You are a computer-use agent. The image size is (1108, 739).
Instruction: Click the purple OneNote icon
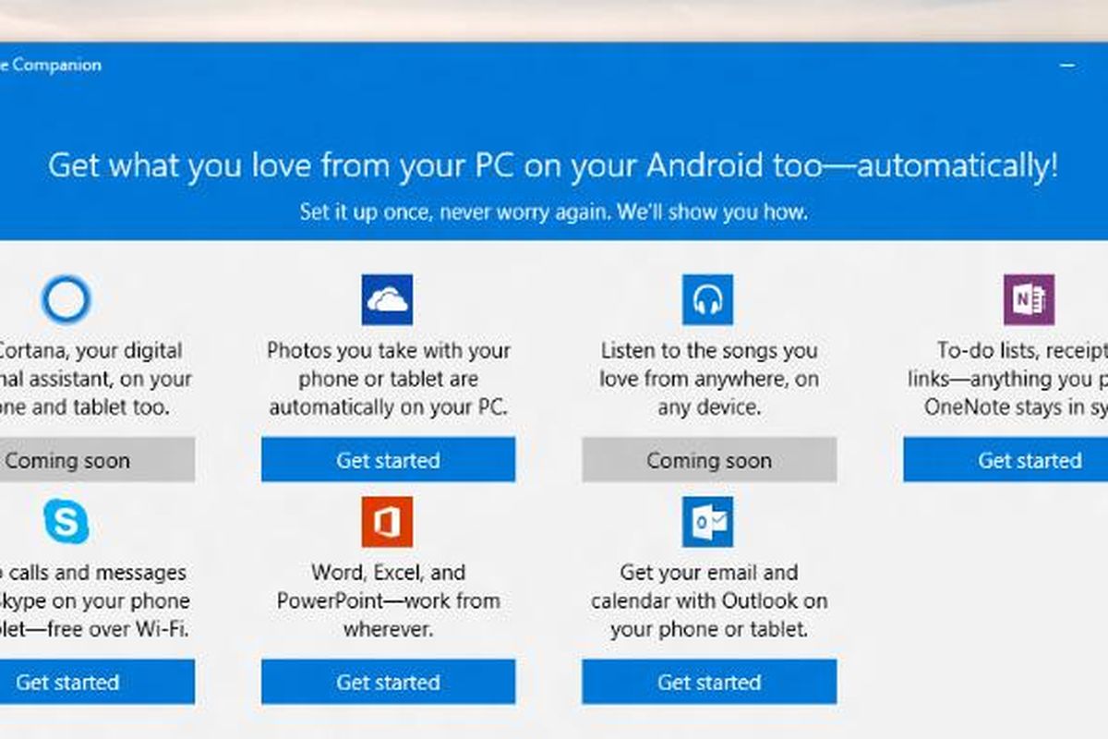[1029, 299]
